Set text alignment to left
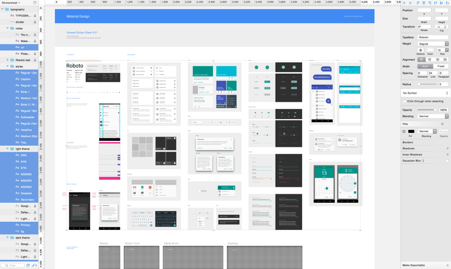The image size is (451, 269). (421, 60)
